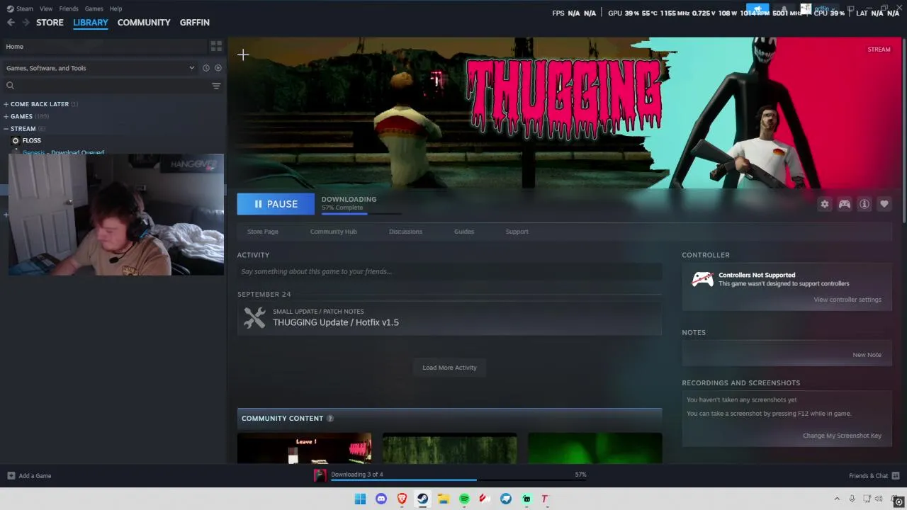Click the STREAM collection tag on banner
The height and width of the screenshot is (510, 907).
[879, 50]
